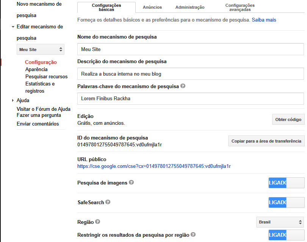This screenshot has height=242, width=307.
Task: Click help icon beside Pesquisa de imagens
Action: [x=132, y=182]
